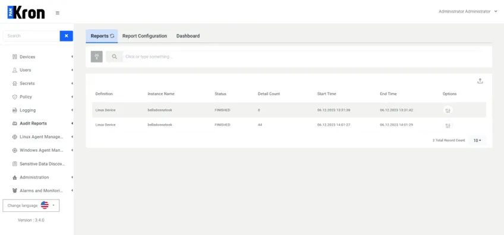Expand the Audit Reports menu arrow
This screenshot has width=504, height=235.
(x=72, y=123)
